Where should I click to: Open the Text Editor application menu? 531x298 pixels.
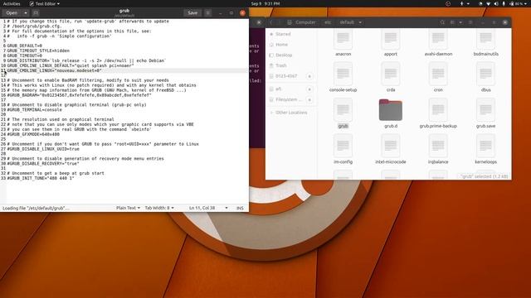pos(44,3)
